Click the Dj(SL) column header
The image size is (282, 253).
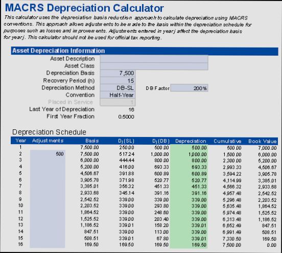[126, 141]
